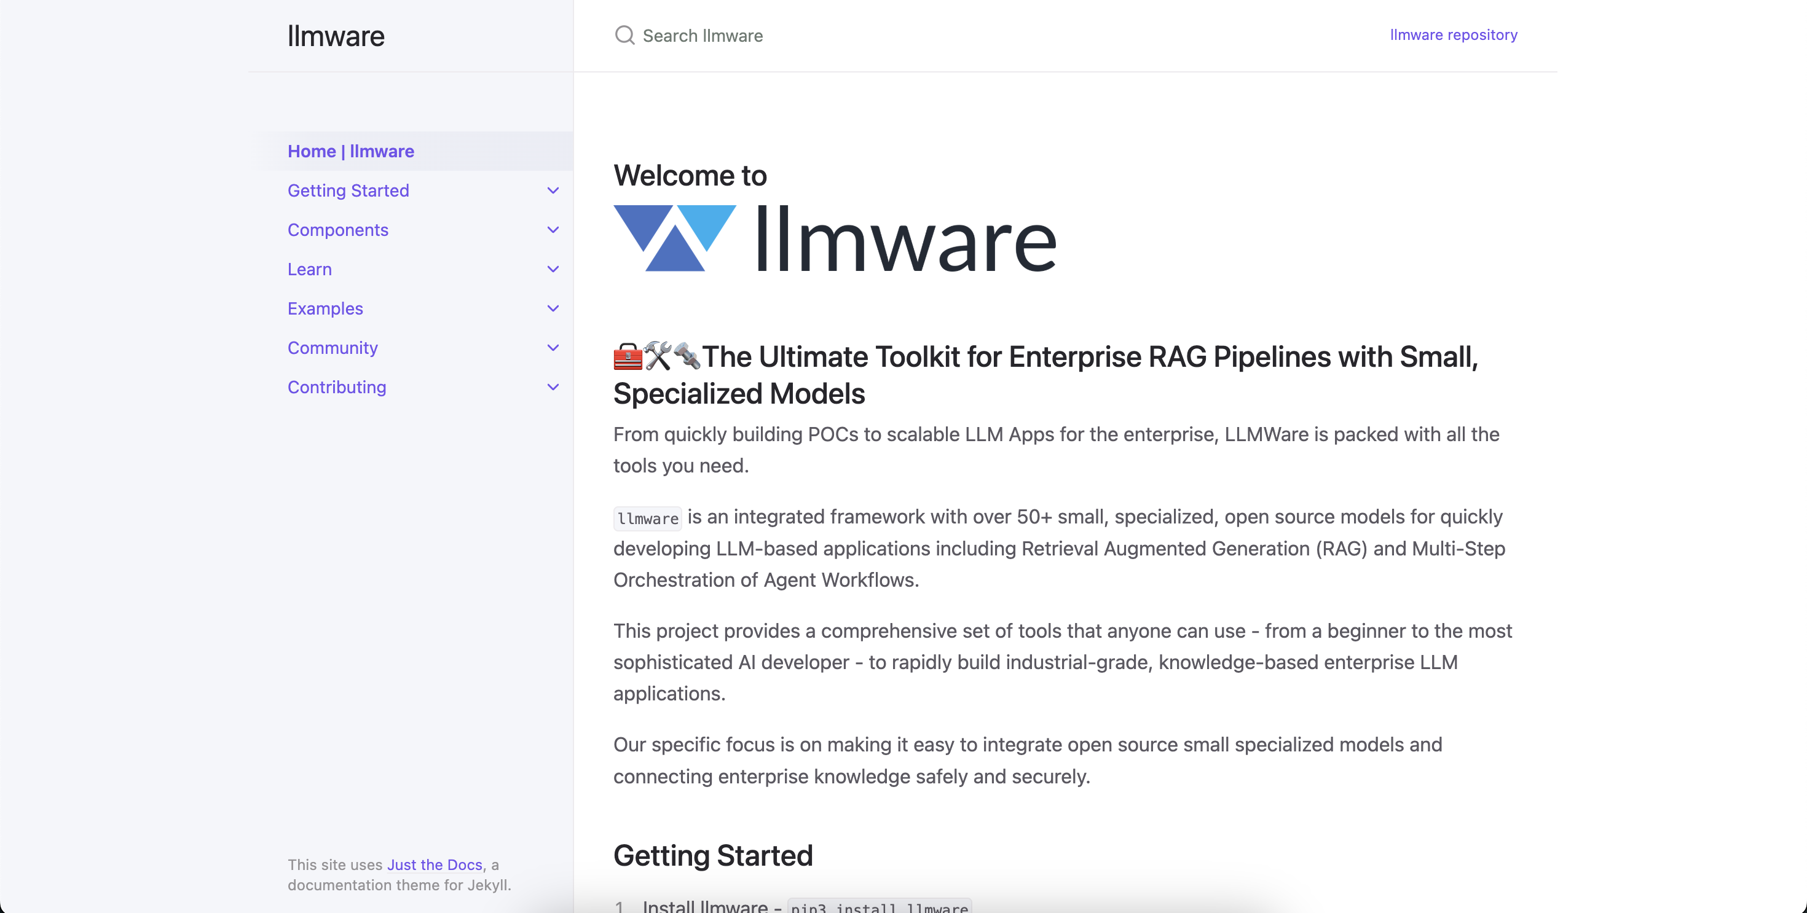This screenshot has height=913, width=1807.
Task: Go to Components in sidebar
Action: (337, 230)
